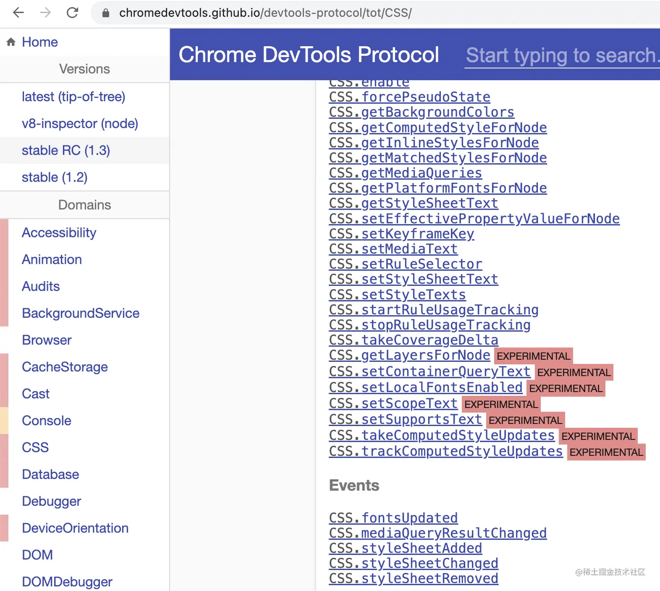
Task: Click the Chrome DevTools Protocol title
Action: click(x=309, y=55)
